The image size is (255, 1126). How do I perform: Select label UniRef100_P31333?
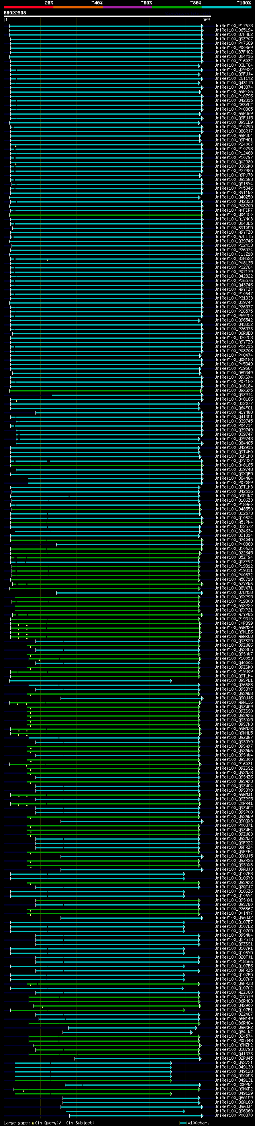click(x=233, y=298)
